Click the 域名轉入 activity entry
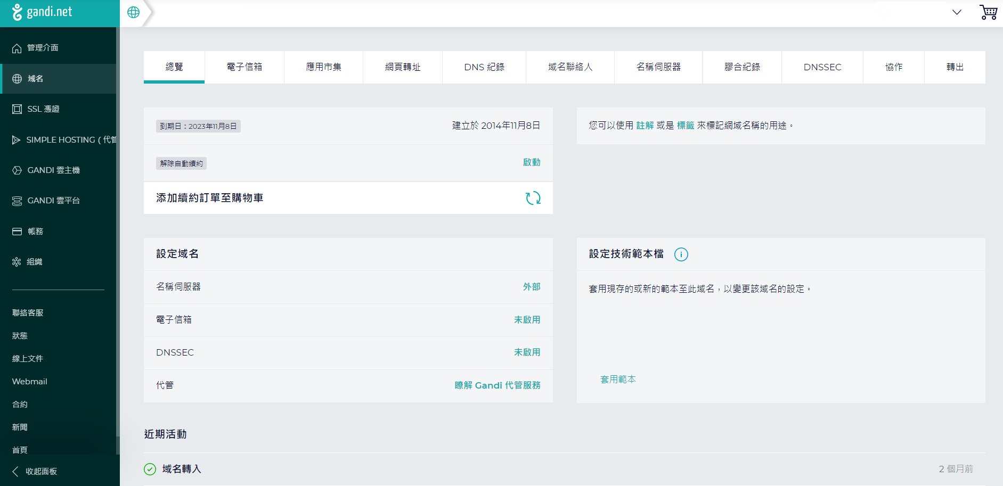Image resolution: width=1003 pixels, height=486 pixels. coord(182,469)
